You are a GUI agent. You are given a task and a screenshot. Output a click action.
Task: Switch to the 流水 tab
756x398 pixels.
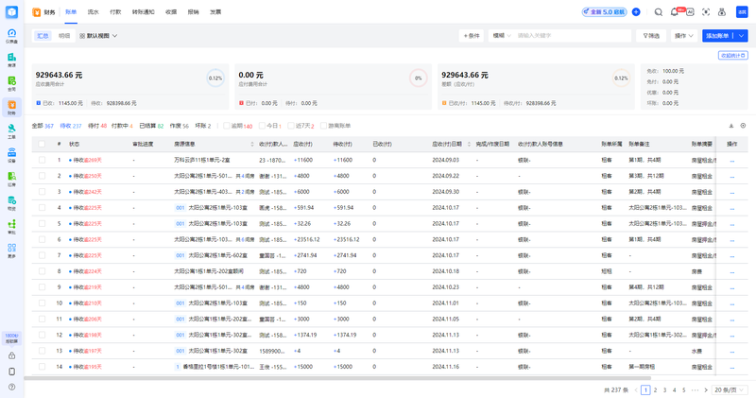pos(93,12)
